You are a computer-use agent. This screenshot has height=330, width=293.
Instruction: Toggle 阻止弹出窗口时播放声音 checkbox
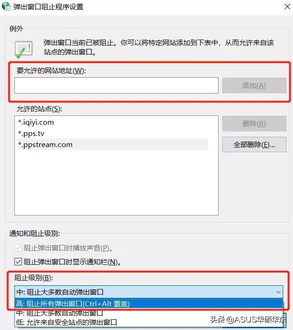pyautogui.click(x=18, y=248)
